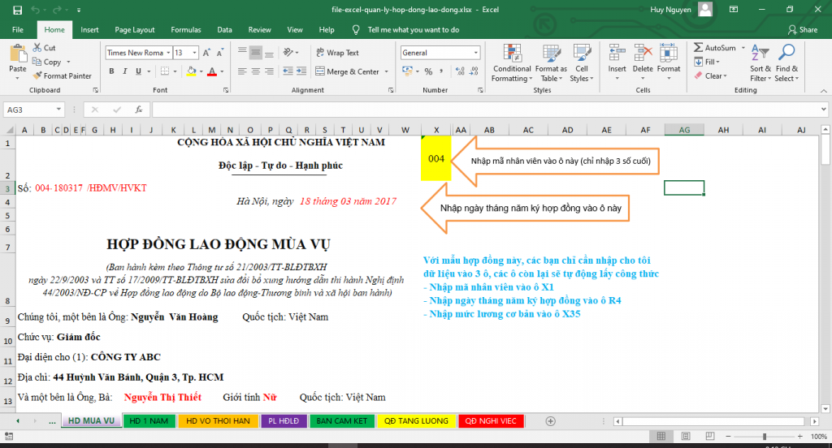Click the AutoSum sigma icon
832x448 pixels.
pyautogui.click(x=698, y=48)
